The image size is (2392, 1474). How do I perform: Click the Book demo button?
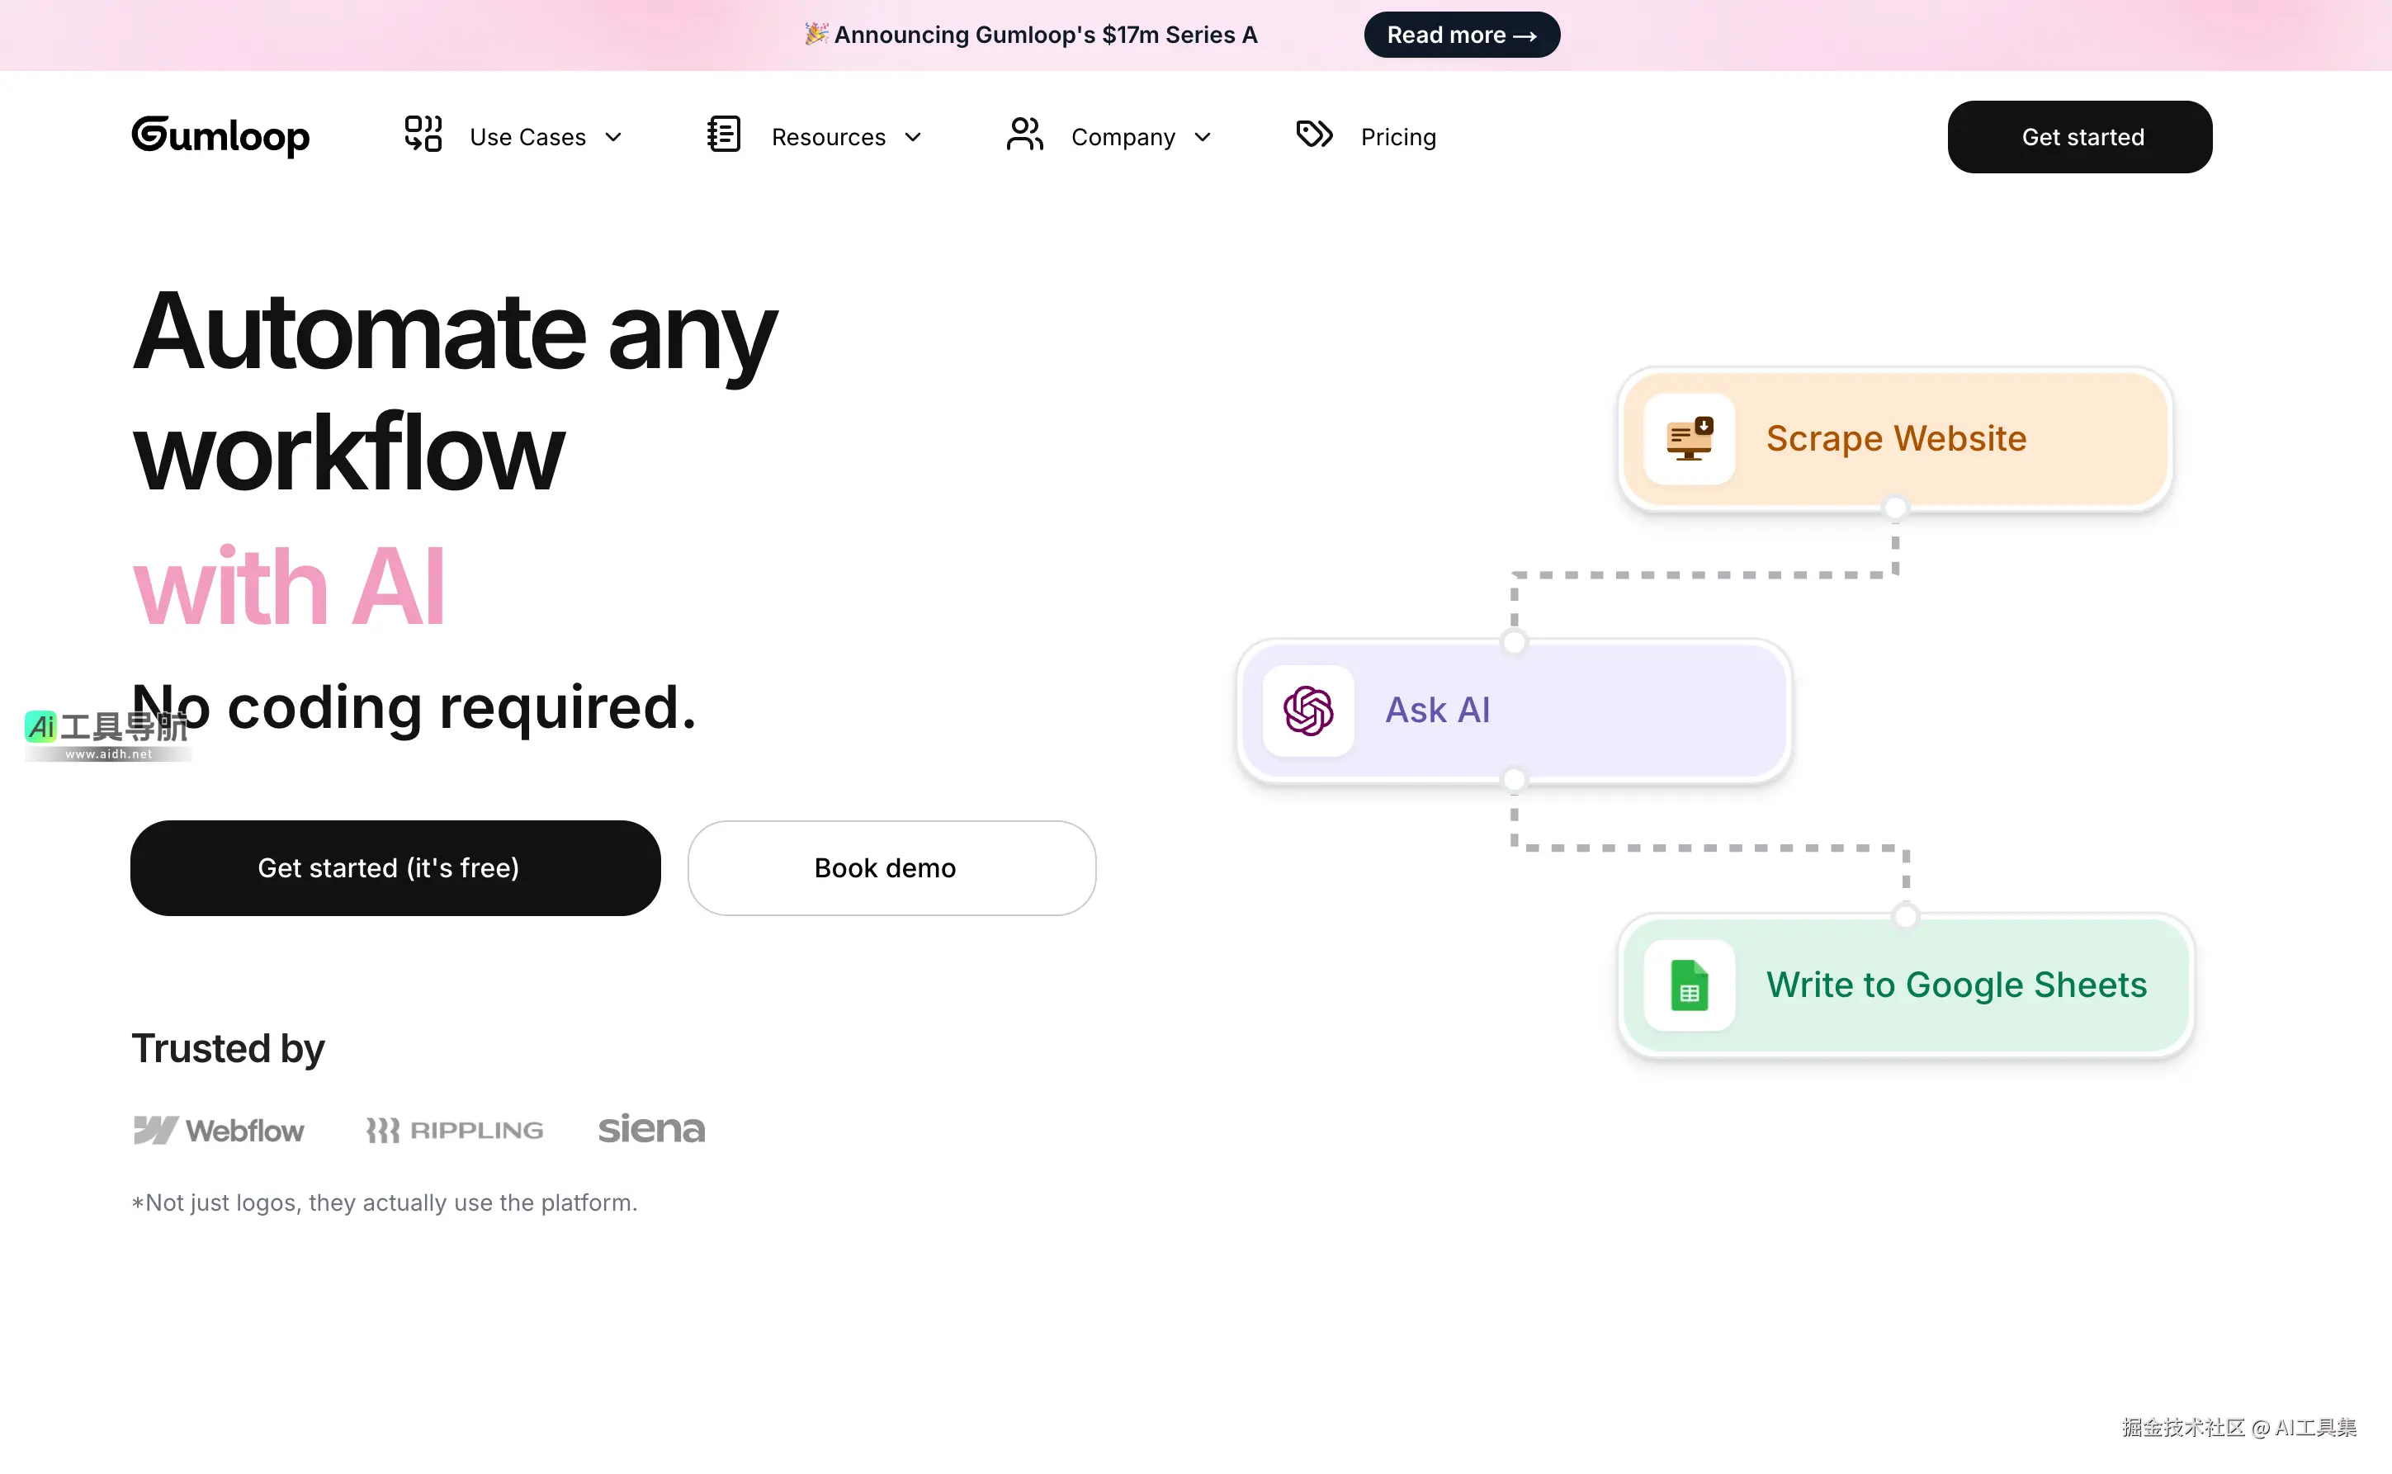coord(891,867)
